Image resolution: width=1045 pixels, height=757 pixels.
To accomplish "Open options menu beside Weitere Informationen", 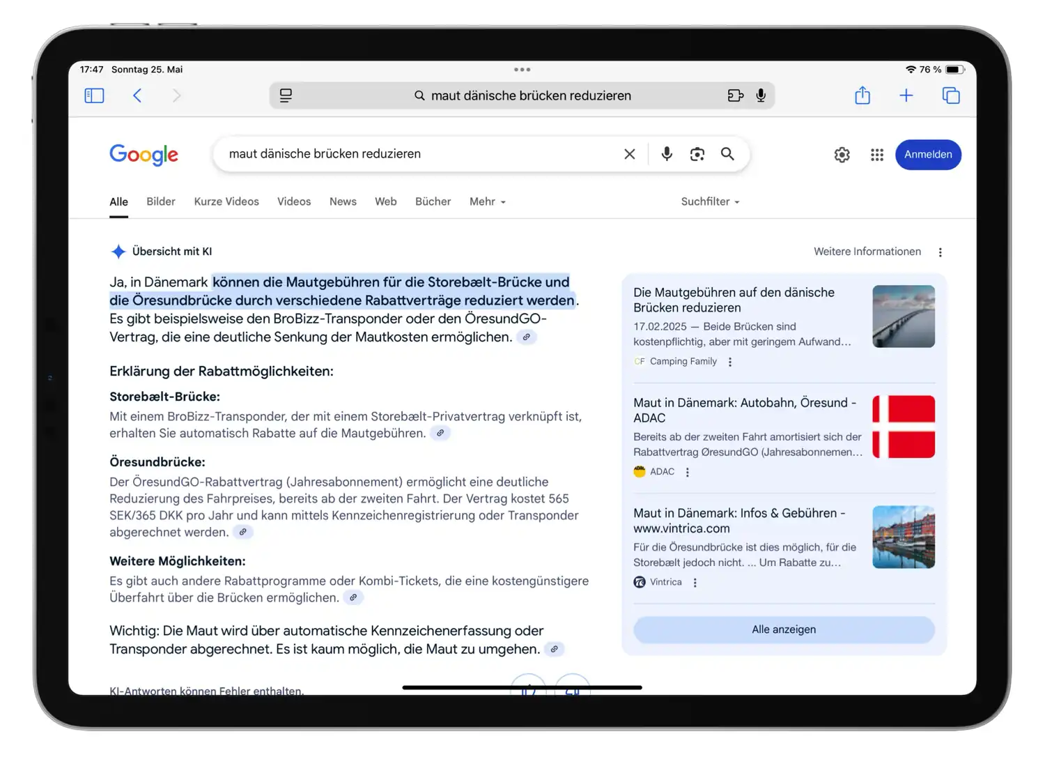I will pos(940,252).
